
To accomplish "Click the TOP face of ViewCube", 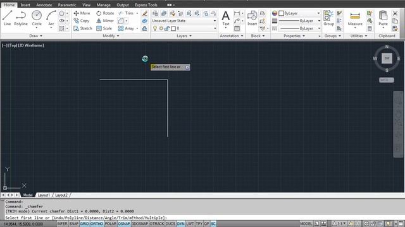I will 387,59.
